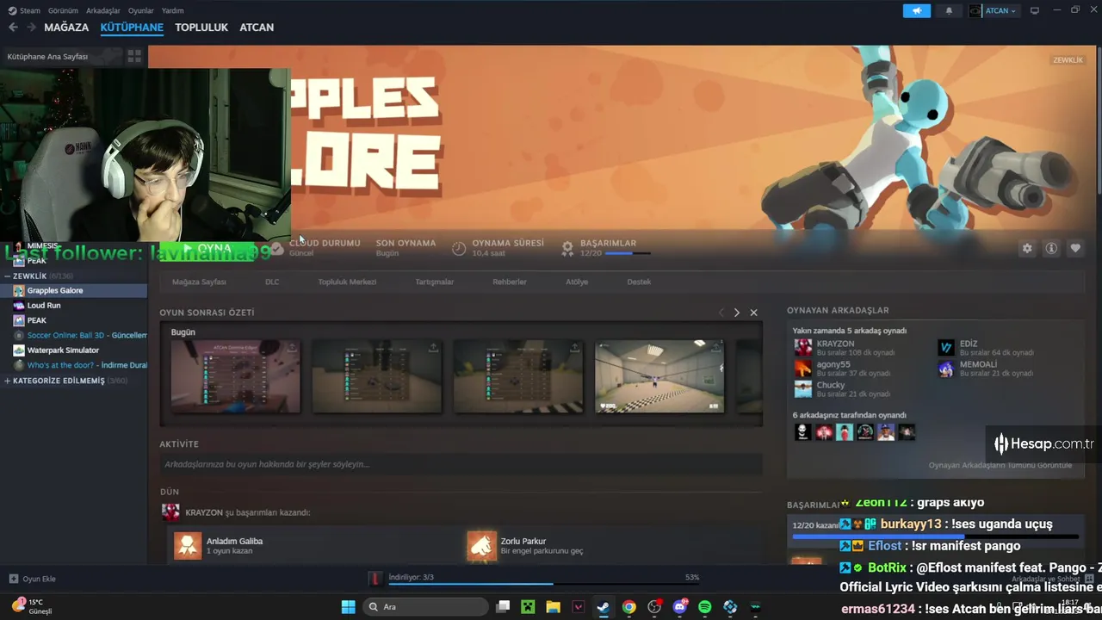1102x620 pixels.
Task: Click the playtime clock icon
Action: pyautogui.click(x=459, y=248)
